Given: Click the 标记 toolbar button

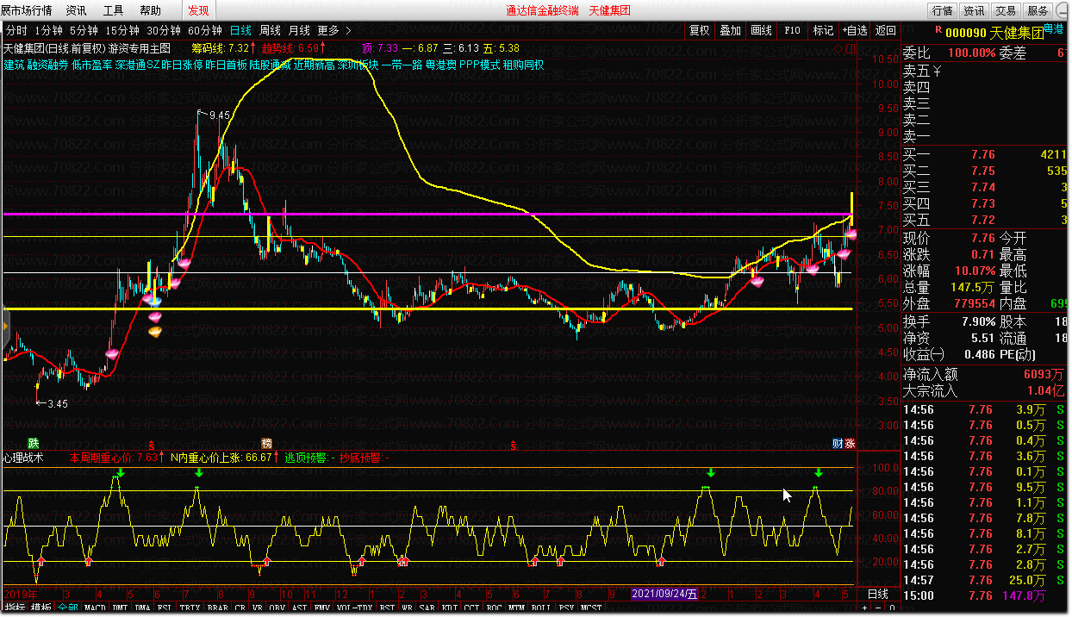Looking at the screenshot, I should pyautogui.click(x=824, y=30).
